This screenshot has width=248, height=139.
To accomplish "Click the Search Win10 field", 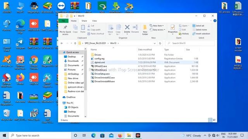I will click(190, 43).
